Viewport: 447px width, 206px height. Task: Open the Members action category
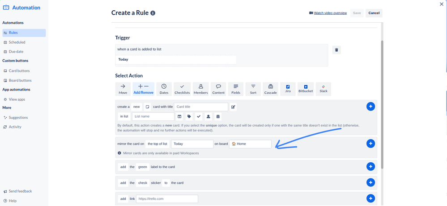click(201, 89)
